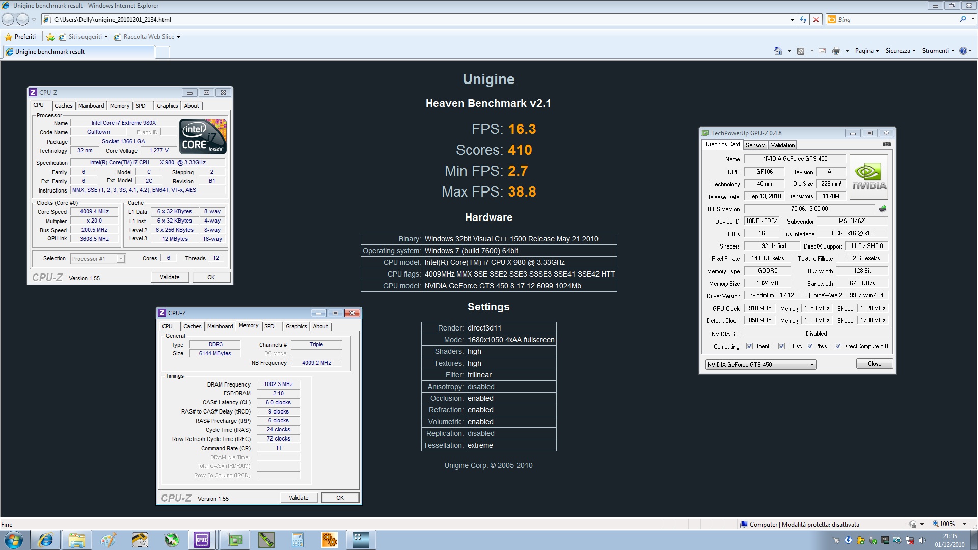
Task: Click the IE print icon
Action: 836,51
